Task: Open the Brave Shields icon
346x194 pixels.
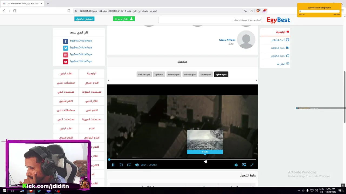Action: pyautogui.click(x=258, y=11)
